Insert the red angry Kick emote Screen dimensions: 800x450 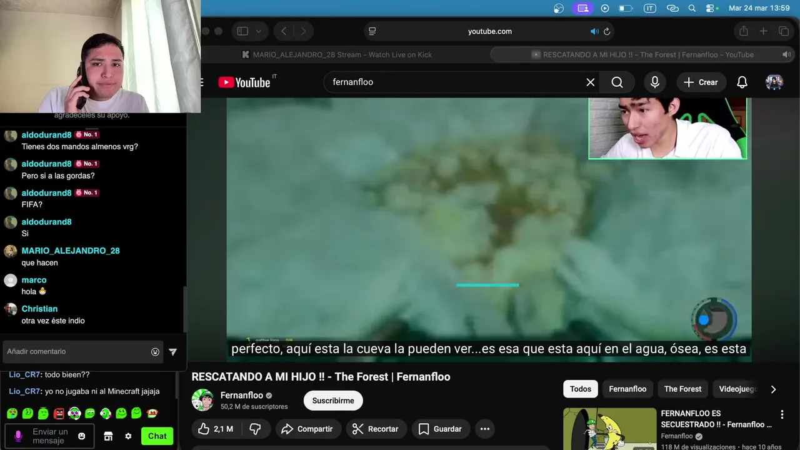point(59,413)
